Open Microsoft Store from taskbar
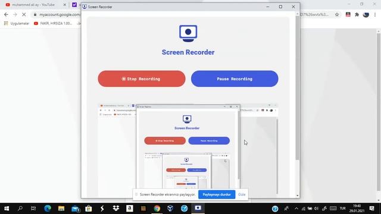 click(x=89, y=209)
